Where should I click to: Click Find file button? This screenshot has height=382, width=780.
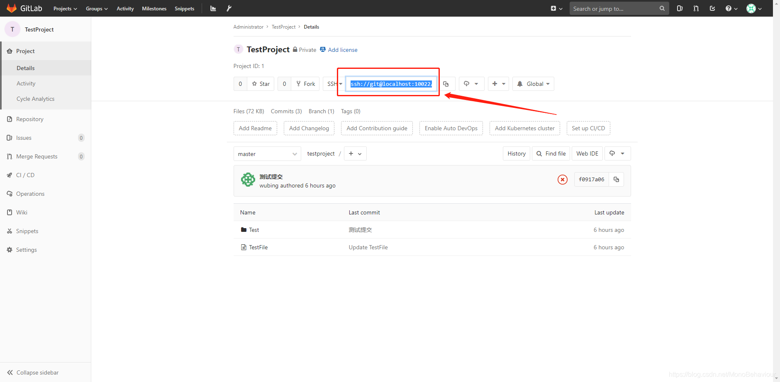pos(551,153)
